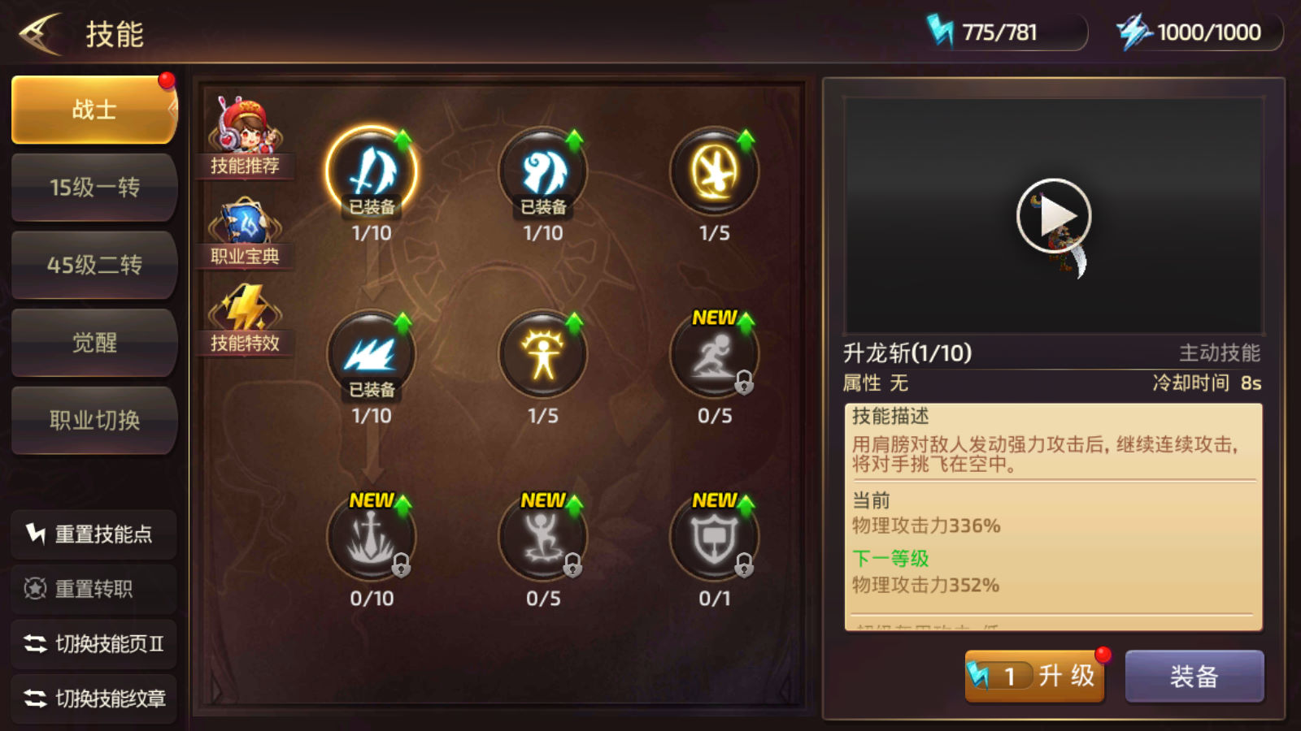The width and height of the screenshot is (1301, 731).
Task: Open the 技能特效 skill effects
Action: (245, 319)
